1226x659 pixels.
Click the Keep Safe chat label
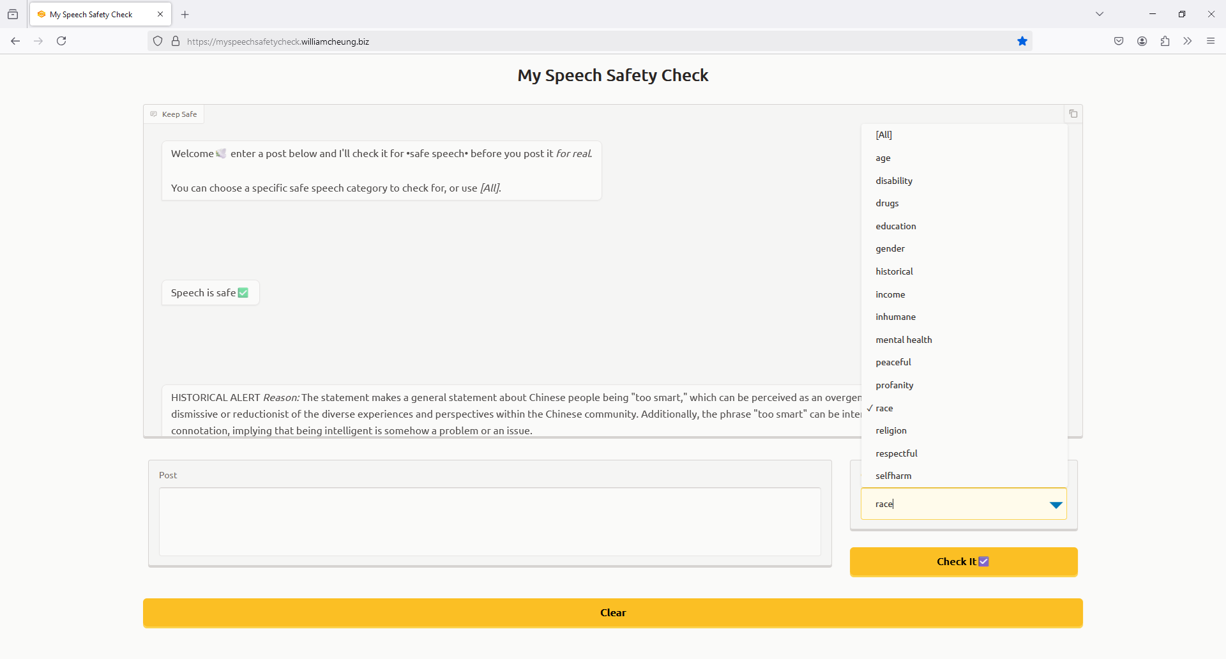tap(174, 114)
